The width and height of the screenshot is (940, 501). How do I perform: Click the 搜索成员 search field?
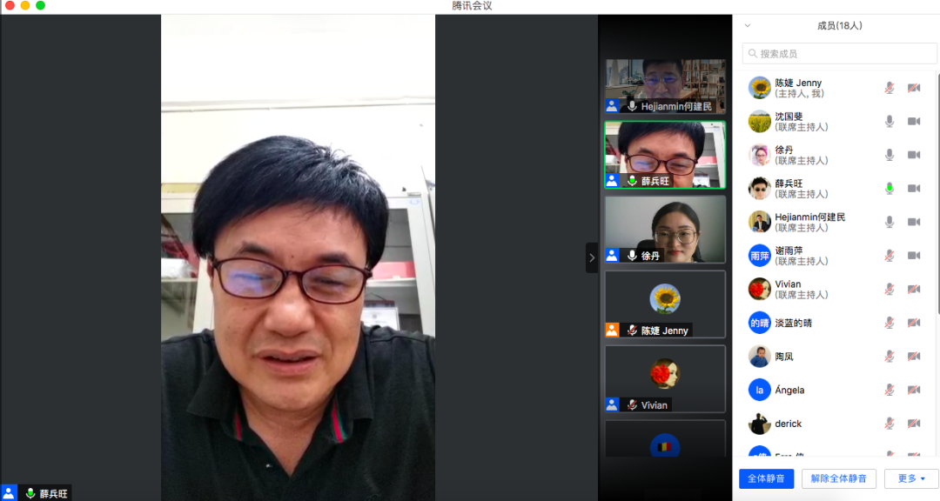click(839, 54)
